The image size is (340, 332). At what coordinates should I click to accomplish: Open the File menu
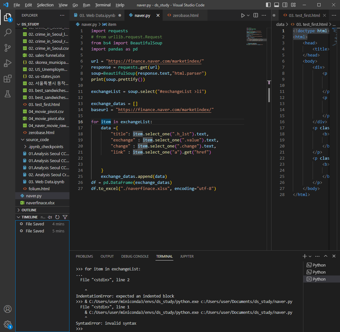click(x=17, y=5)
